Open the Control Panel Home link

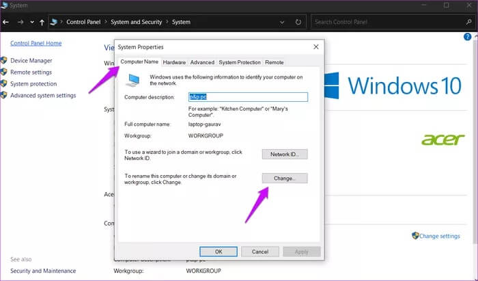36,43
